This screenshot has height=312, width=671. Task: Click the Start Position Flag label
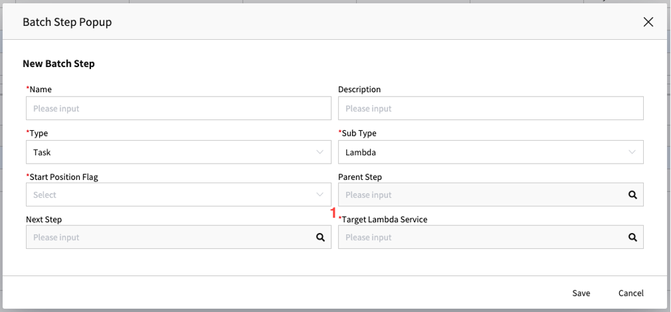(64, 177)
